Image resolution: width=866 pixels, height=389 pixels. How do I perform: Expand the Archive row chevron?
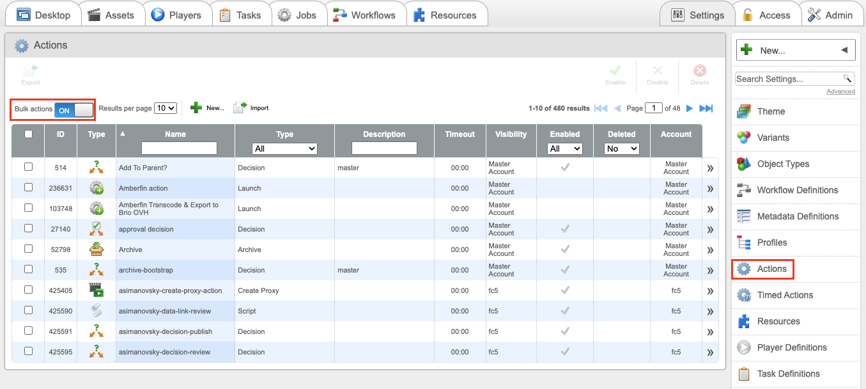pyautogui.click(x=710, y=250)
